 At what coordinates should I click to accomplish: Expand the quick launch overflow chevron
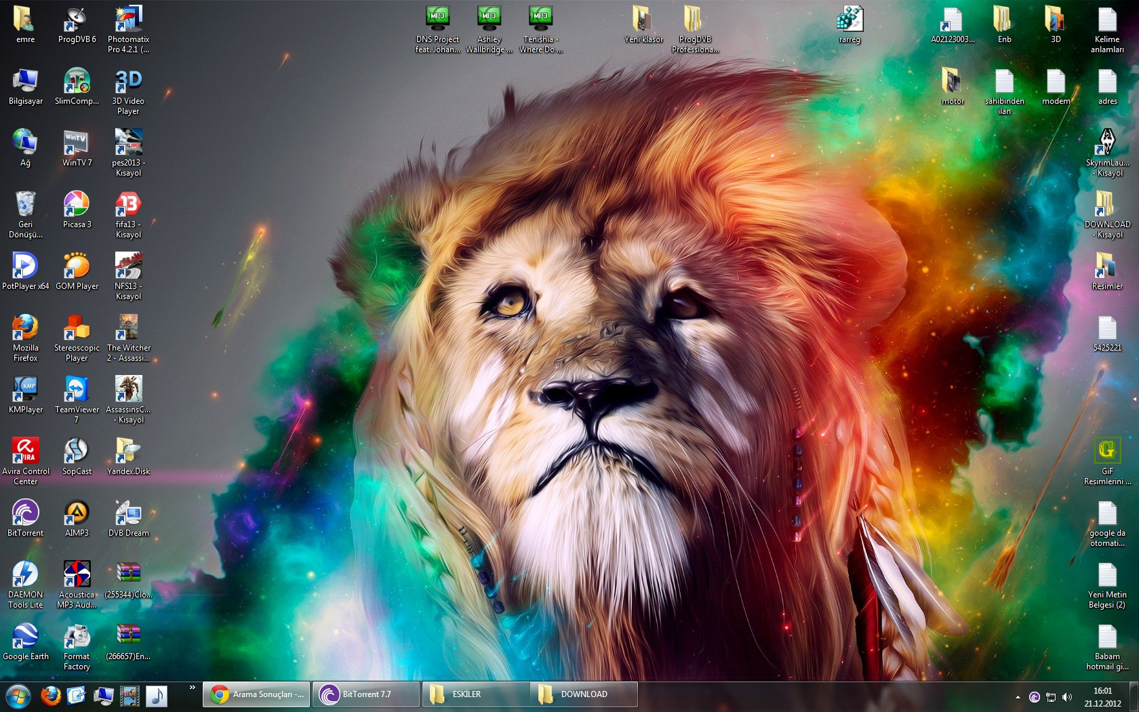192,688
